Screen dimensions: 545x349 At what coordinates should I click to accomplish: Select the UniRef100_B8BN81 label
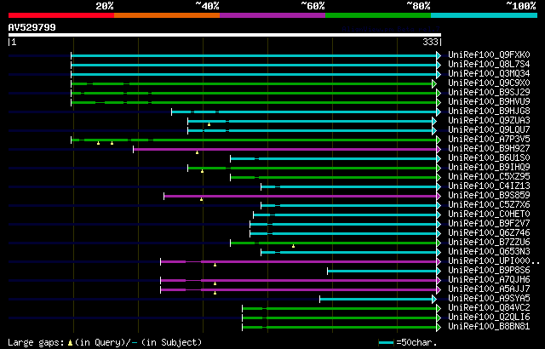point(489,327)
